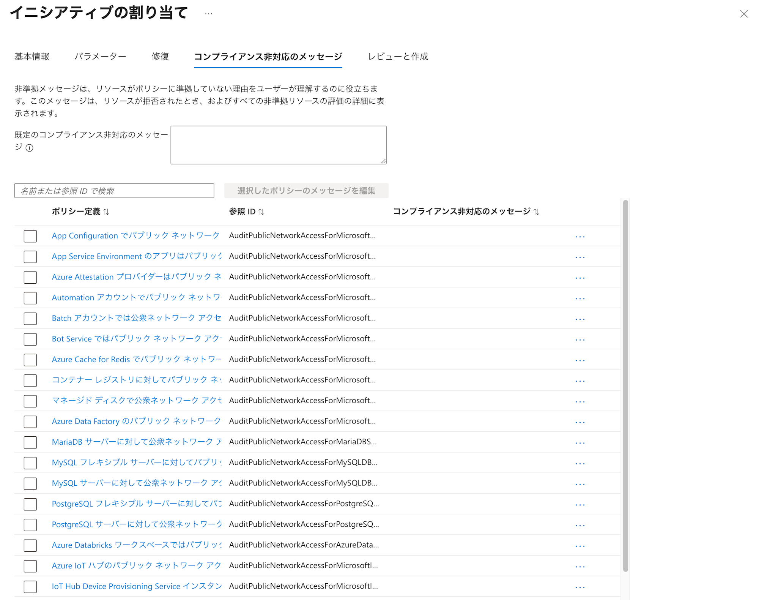Select the コンプライアンス非対応のメッセージ tab

point(268,57)
